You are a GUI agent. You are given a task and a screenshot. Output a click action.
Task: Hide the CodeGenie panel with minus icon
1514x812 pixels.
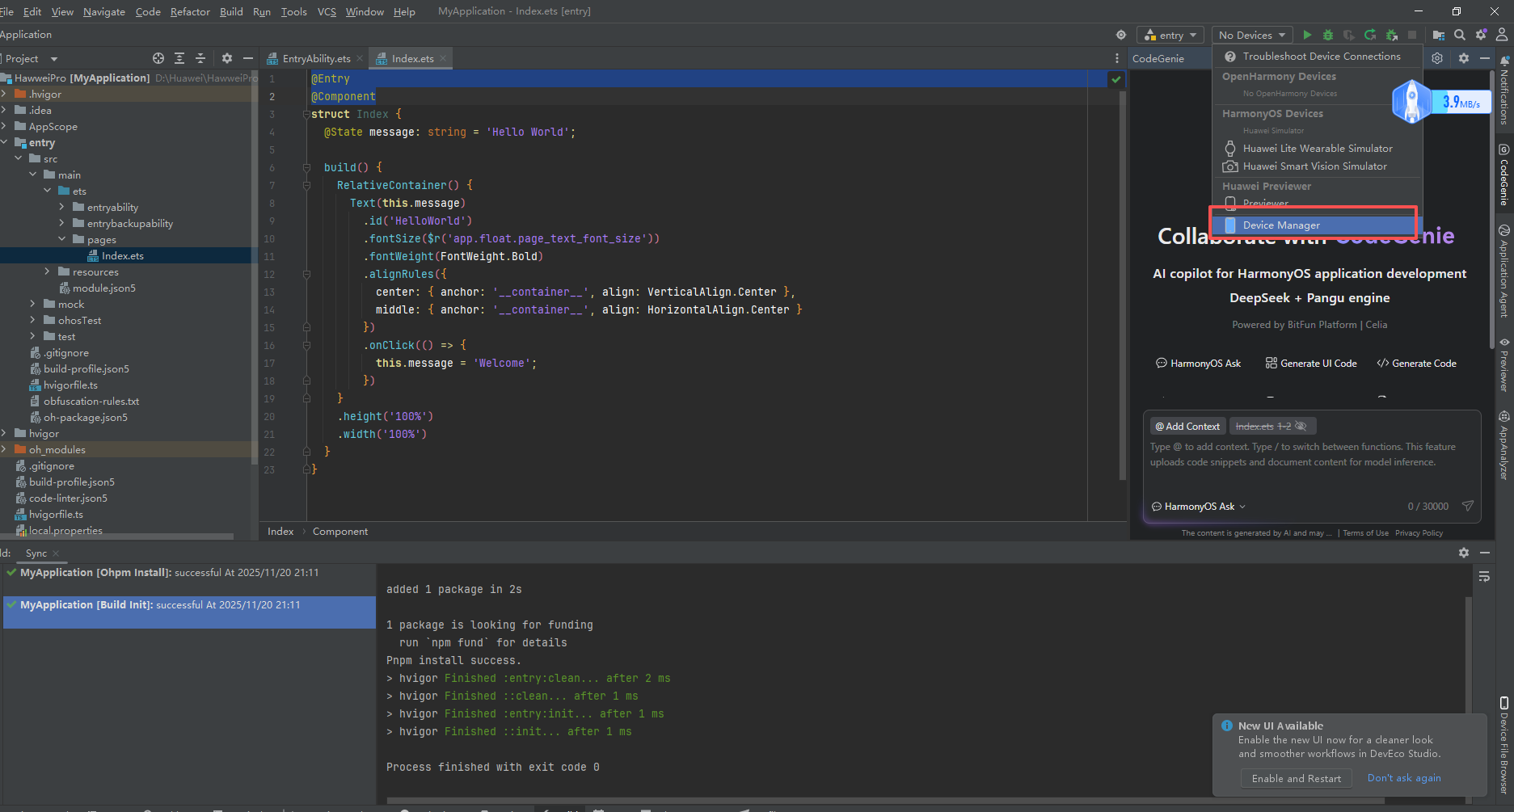click(x=1485, y=58)
